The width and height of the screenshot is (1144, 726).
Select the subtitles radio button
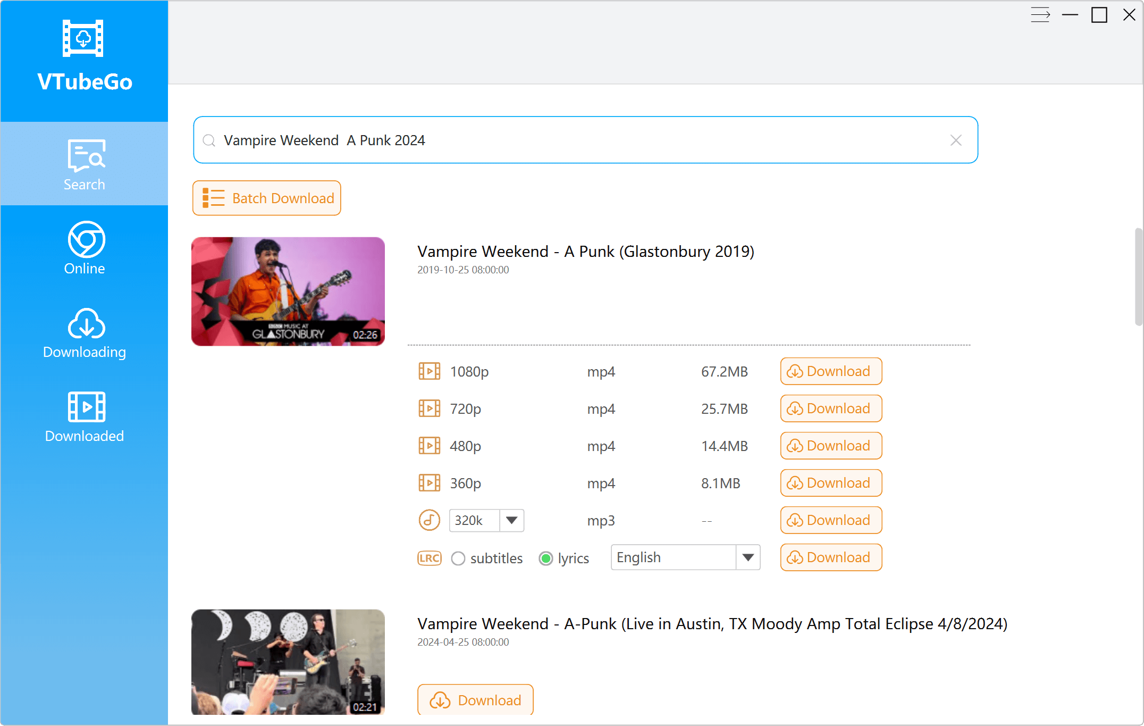point(458,558)
